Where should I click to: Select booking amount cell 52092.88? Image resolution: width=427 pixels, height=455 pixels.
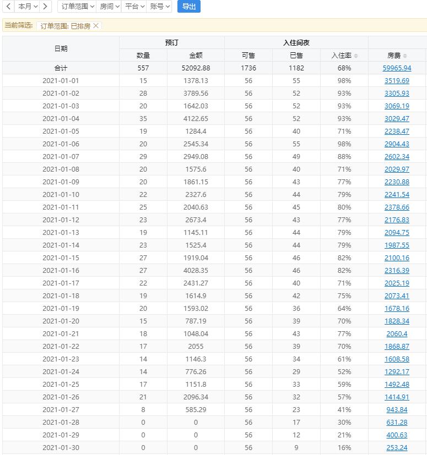click(196, 68)
